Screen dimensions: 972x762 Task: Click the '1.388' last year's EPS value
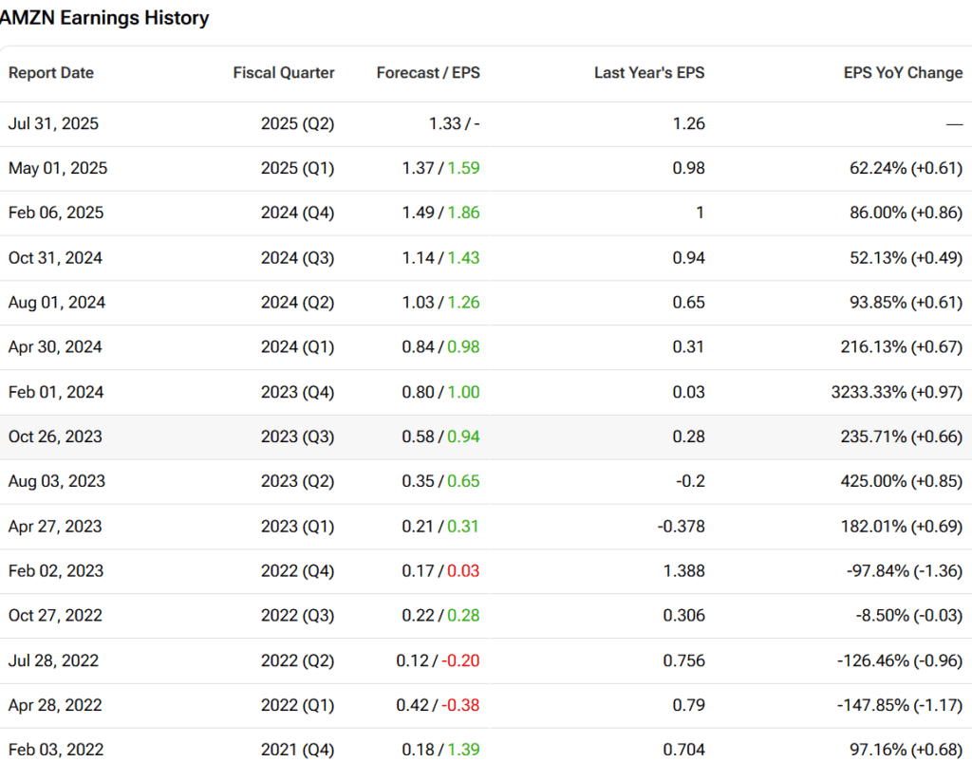coord(683,571)
